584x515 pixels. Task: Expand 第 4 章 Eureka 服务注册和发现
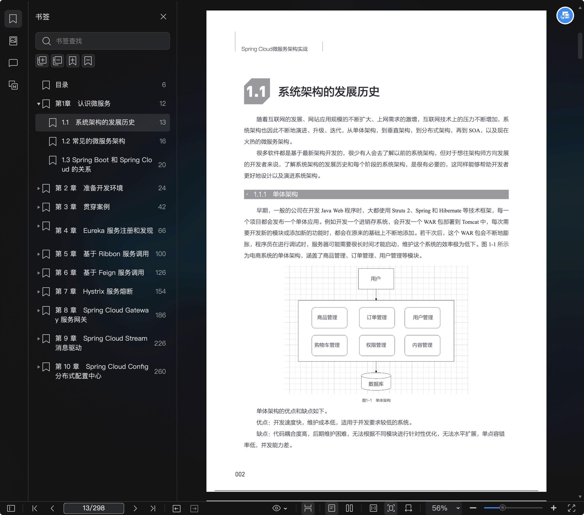tap(39, 226)
